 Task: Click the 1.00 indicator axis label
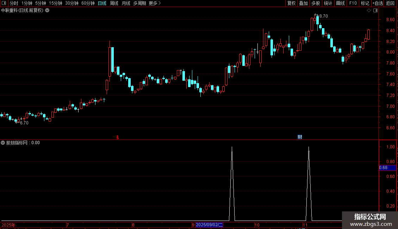(x=390, y=147)
